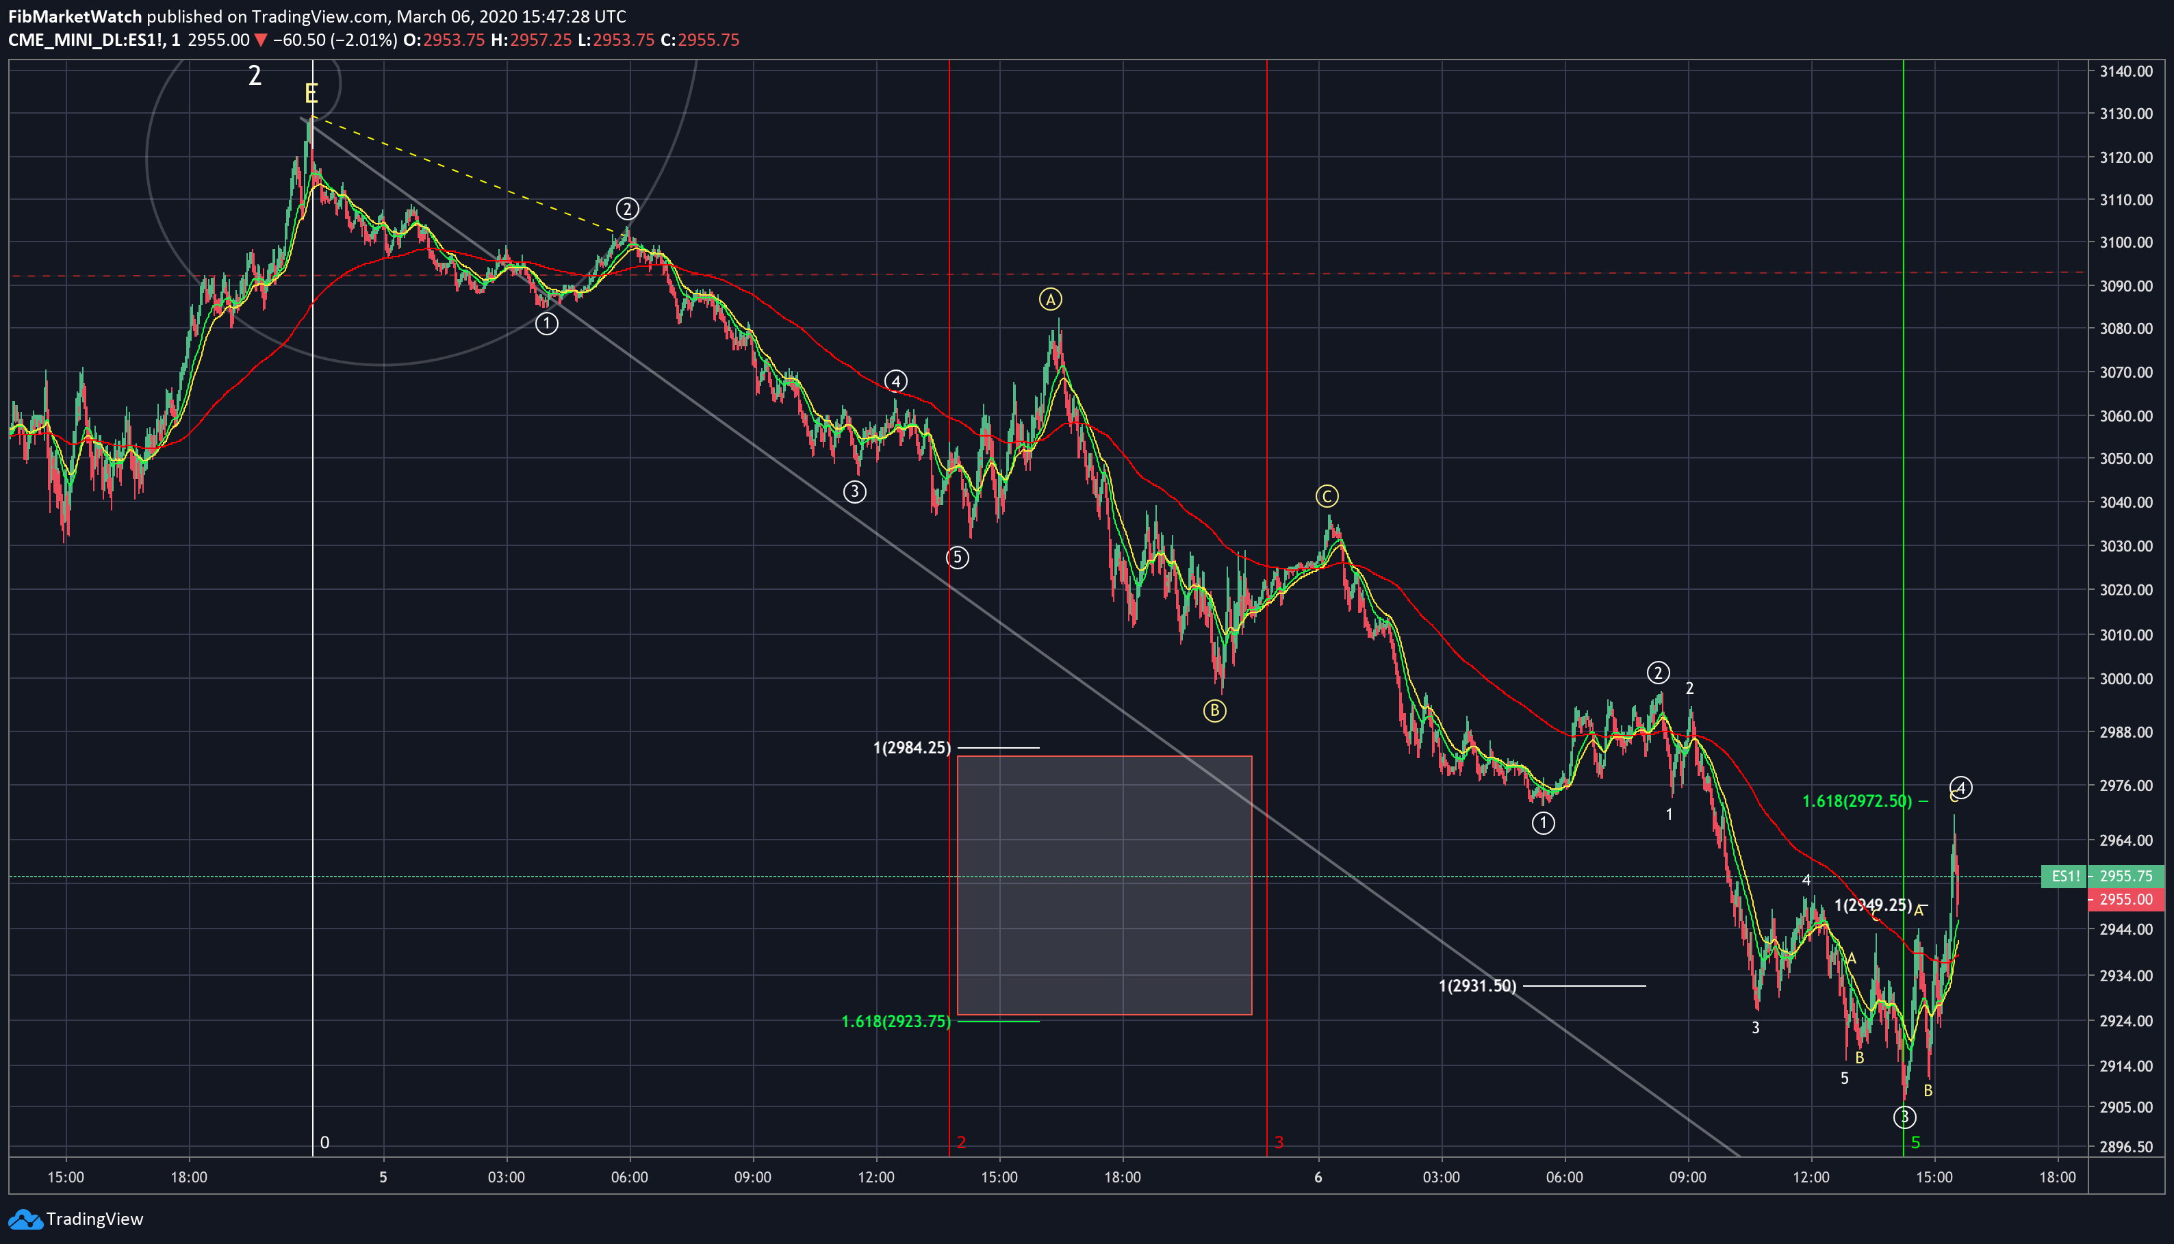
Task: Click the TradingView cloud logo icon
Action: pyautogui.click(x=24, y=1219)
